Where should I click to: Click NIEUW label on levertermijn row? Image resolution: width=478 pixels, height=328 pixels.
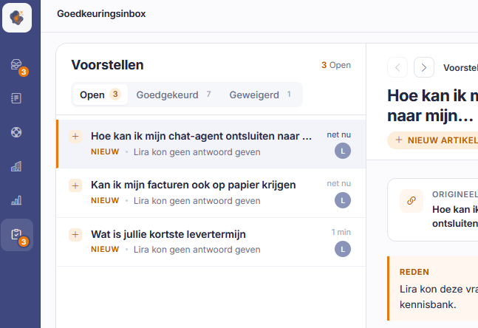click(x=105, y=250)
